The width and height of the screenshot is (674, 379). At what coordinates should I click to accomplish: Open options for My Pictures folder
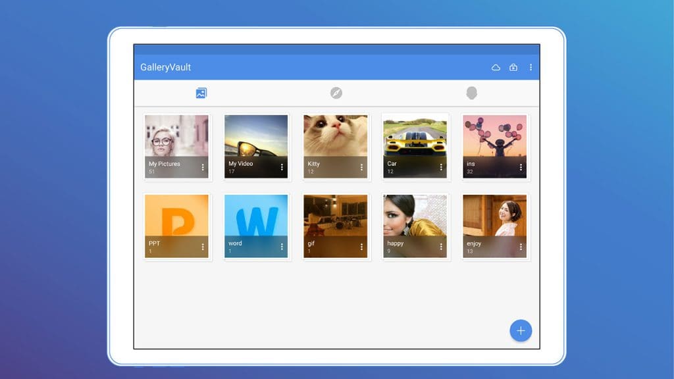203,168
